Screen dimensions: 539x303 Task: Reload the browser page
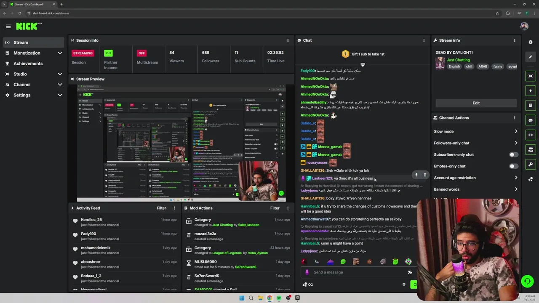[x=19, y=13]
